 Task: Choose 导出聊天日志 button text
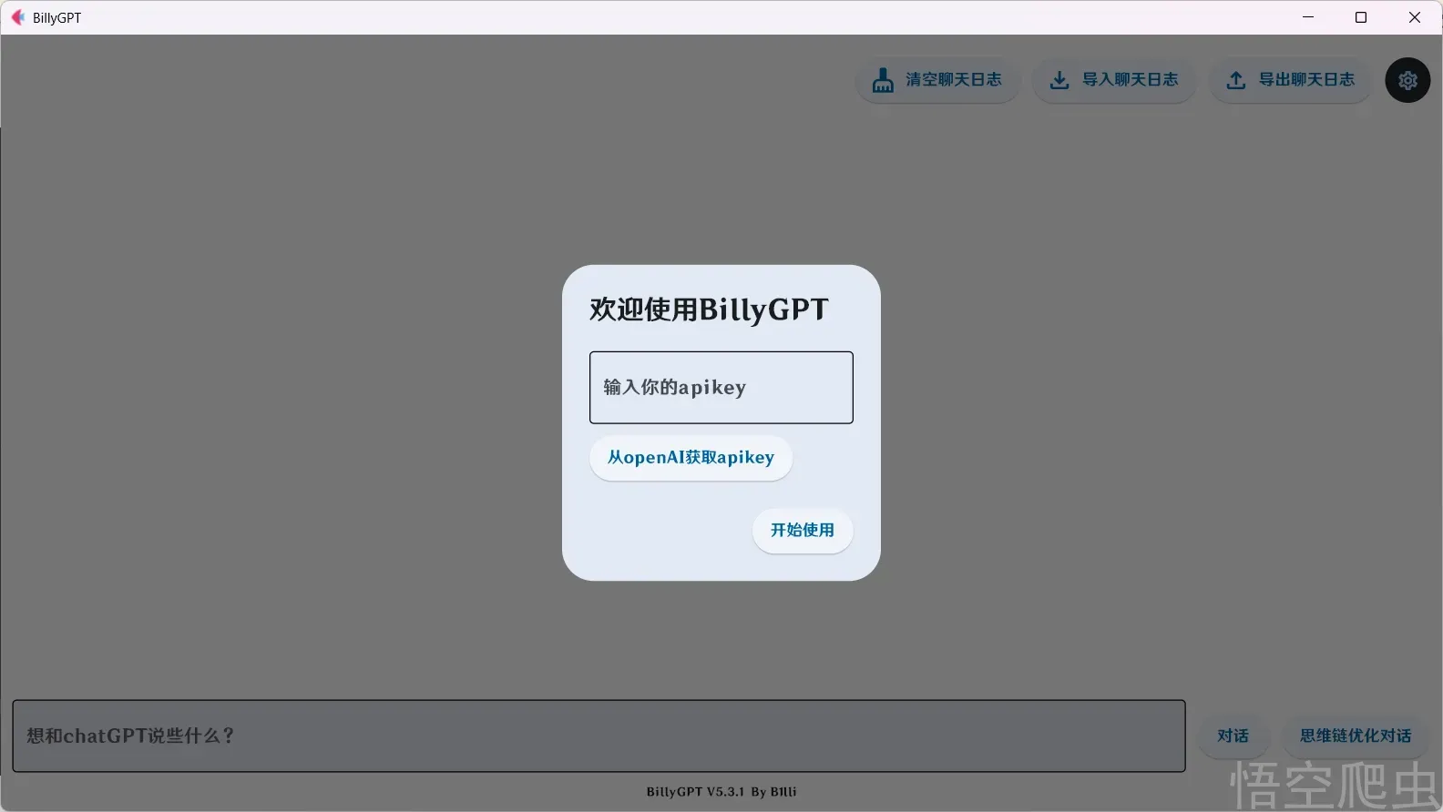pyautogui.click(x=1307, y=80)
